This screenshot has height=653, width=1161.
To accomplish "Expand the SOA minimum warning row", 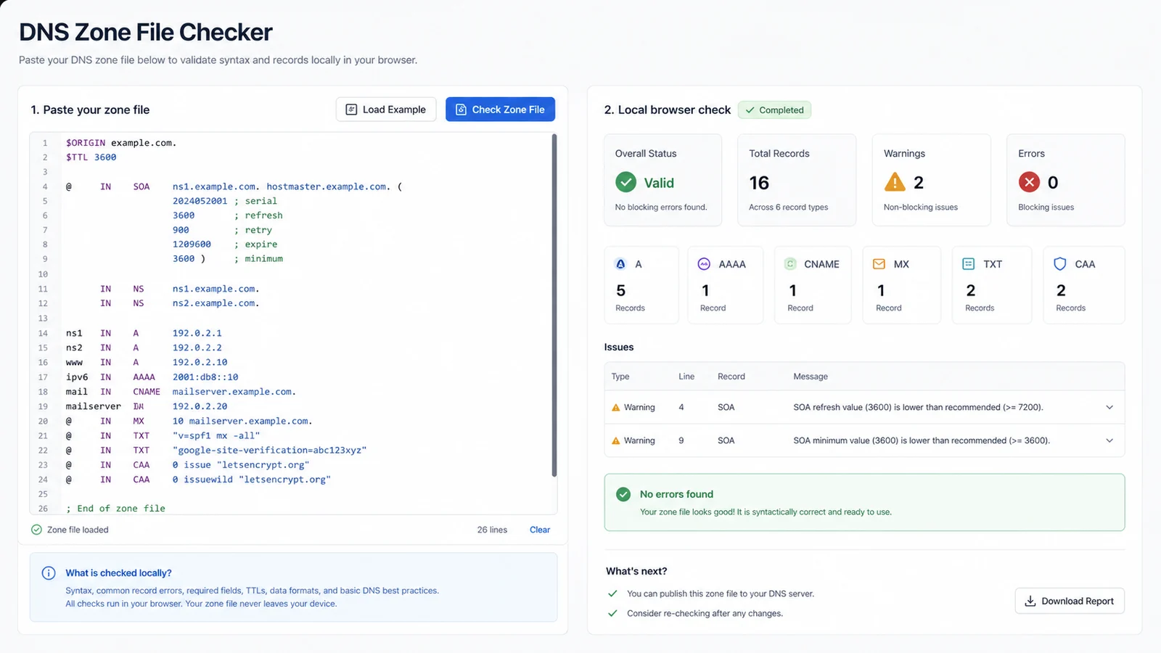I will pyautogui.click(x=1109, y=440).
